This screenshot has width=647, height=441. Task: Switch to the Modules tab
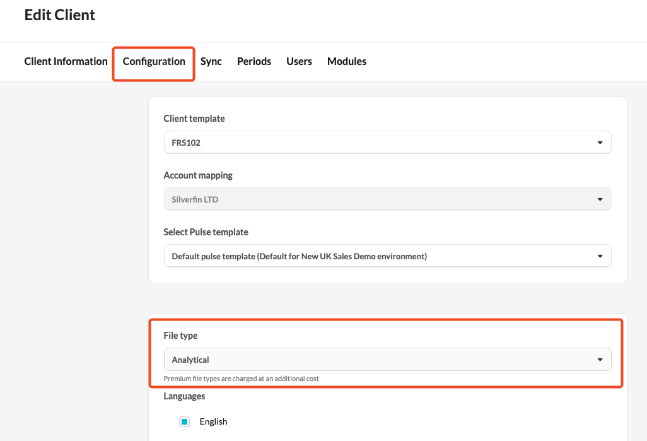coord(347,61)
